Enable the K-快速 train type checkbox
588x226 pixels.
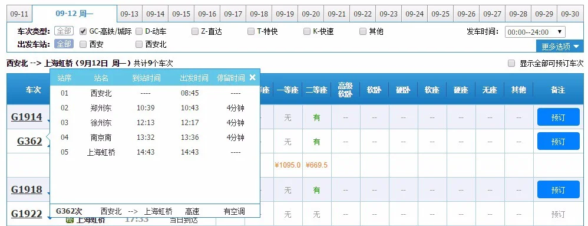coord(307,31)
